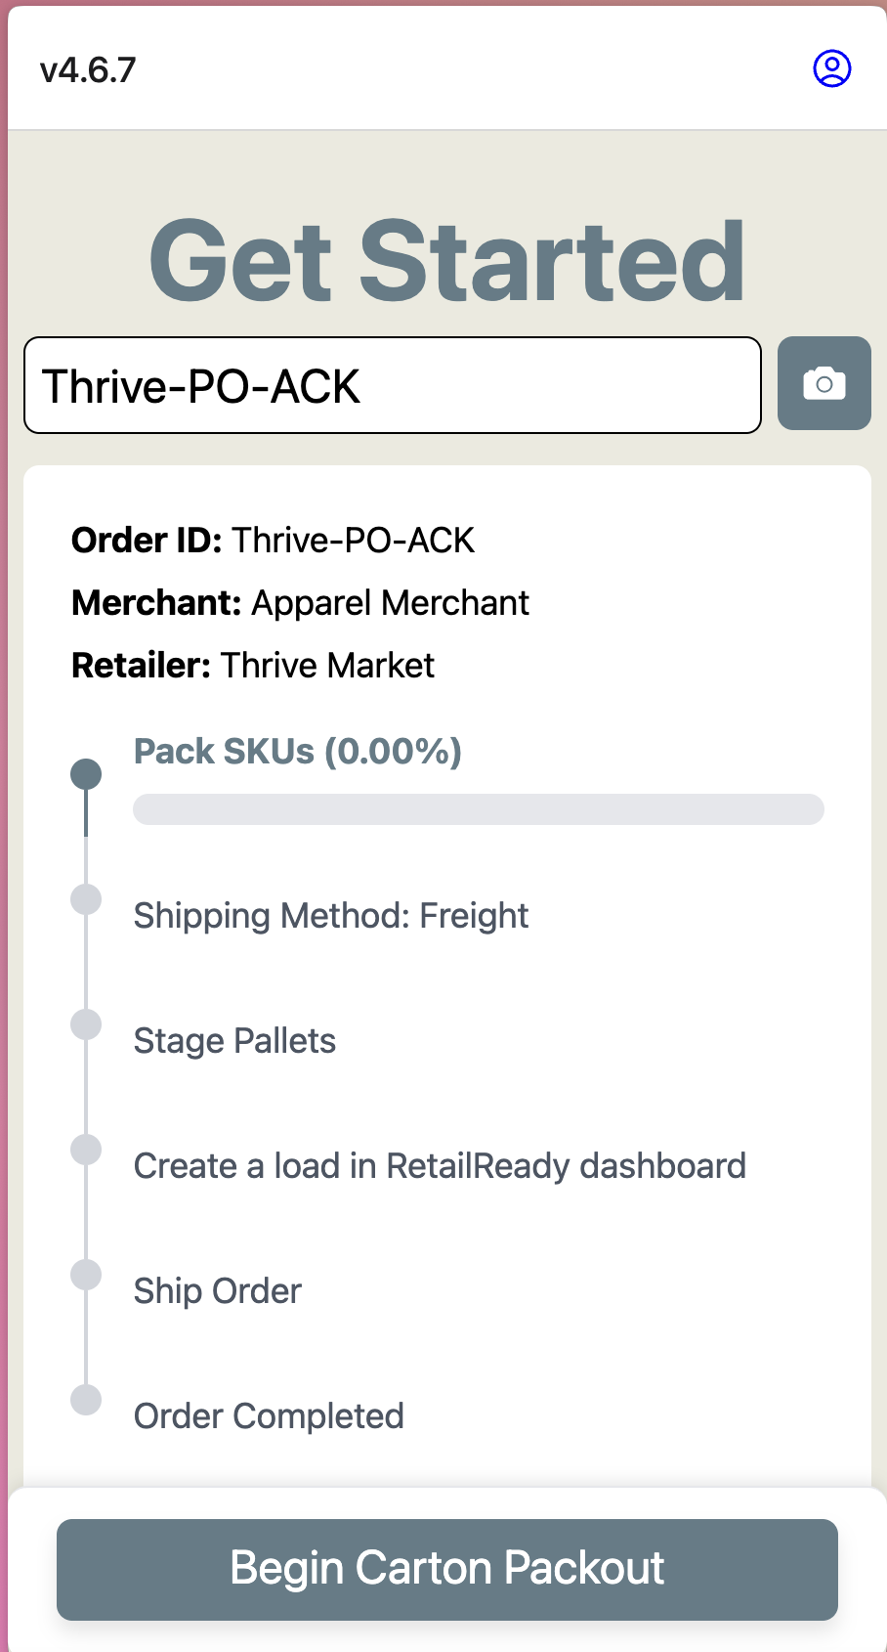Click the Pack SKUs progress bar
The height and width of the screenshot is (1652, 887).
(479, 809)
